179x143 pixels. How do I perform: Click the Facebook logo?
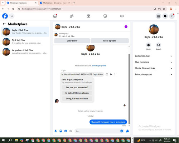pos(5,16)
